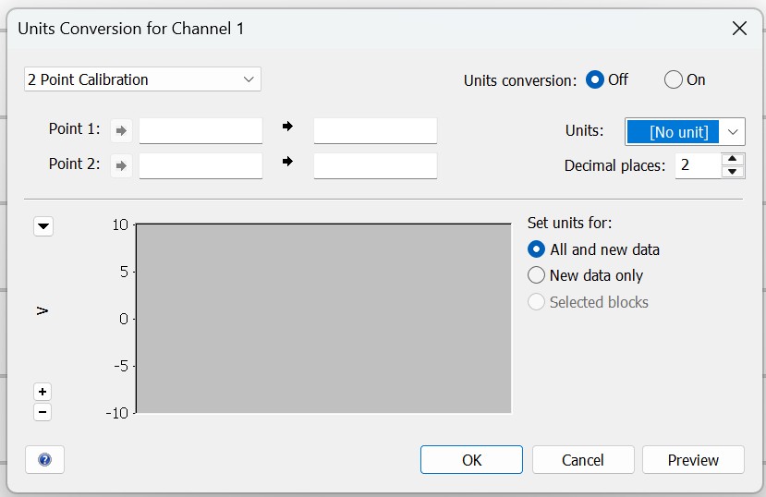Click the Point 1 input value field
The width and height of the screenshot is (766, 497).
(x=201, y=130)
